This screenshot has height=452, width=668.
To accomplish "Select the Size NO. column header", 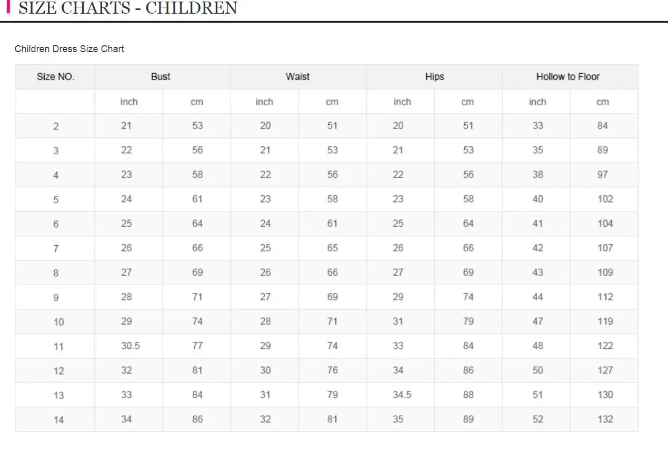I will point(55,77).
